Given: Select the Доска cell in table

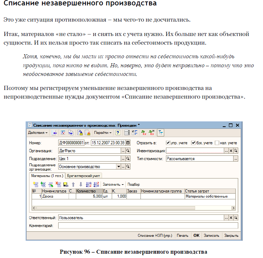Looking at the screenshot, I should click(x=55, y=196).
